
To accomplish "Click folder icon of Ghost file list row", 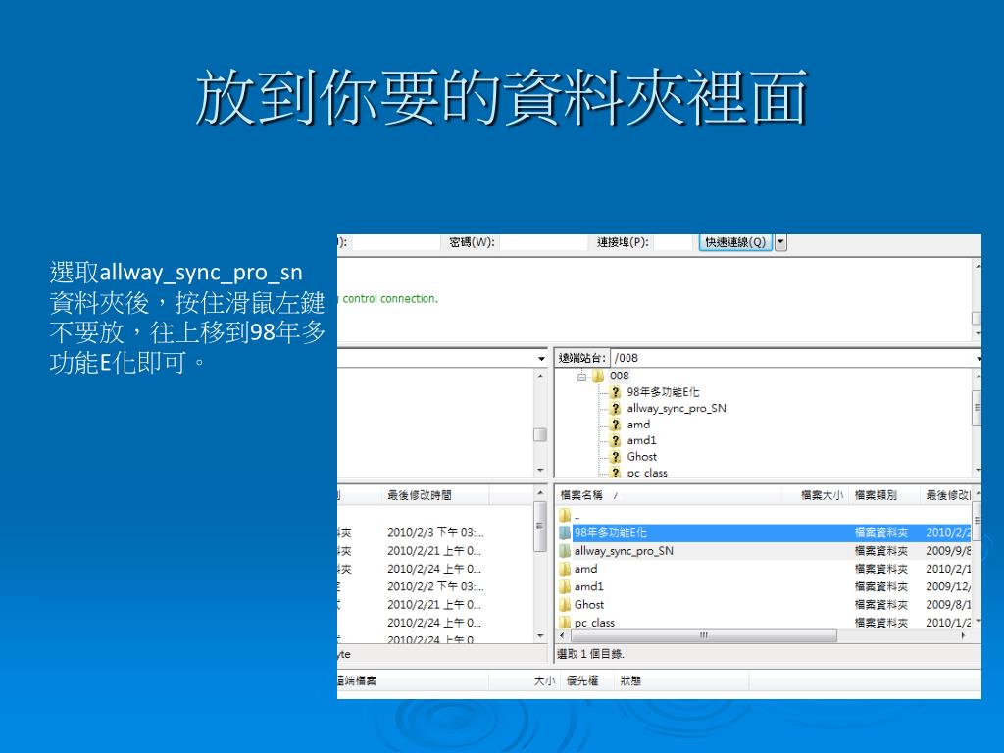I will point(565,604).
